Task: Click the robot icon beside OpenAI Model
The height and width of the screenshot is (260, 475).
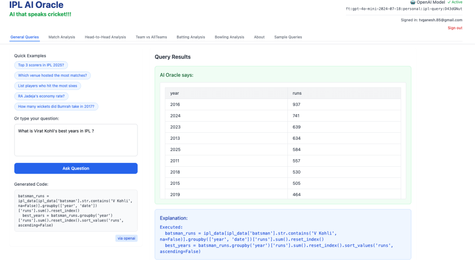Action: point(413,2)
